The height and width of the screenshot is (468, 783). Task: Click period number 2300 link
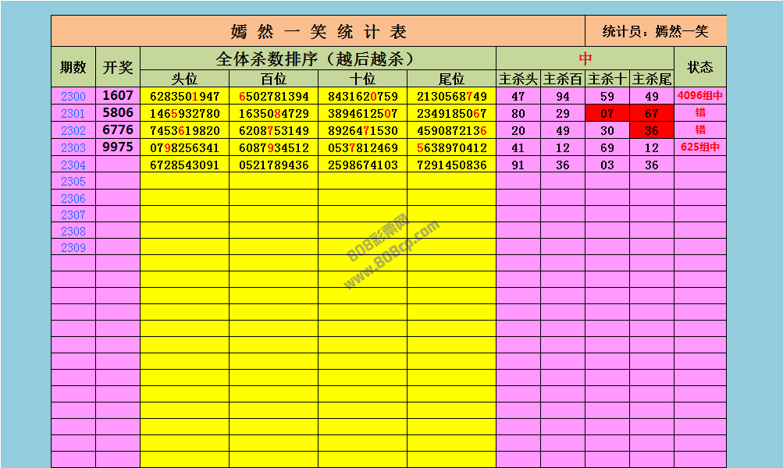coord(73,97)
